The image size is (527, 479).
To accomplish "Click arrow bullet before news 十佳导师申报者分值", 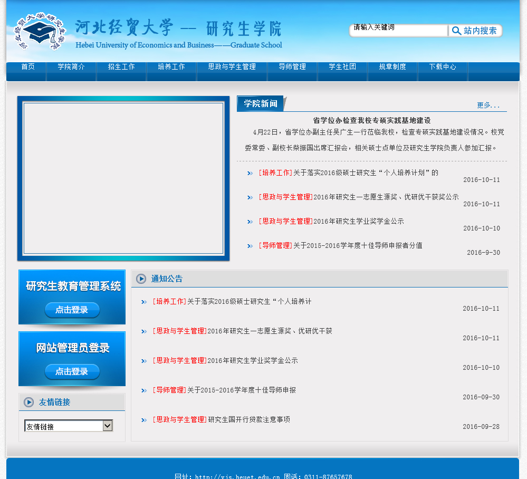I will (250, 246).
